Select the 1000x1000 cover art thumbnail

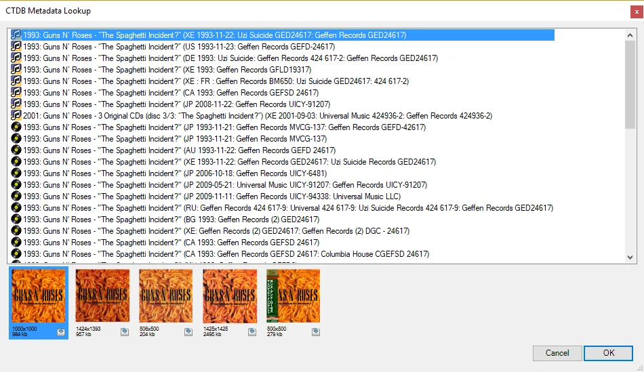(38, 295)
